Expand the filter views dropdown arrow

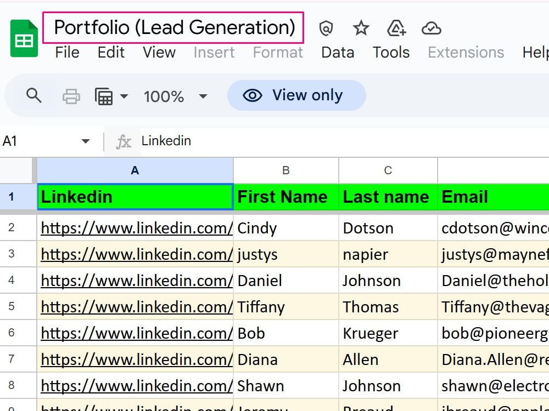pos(124,96)
